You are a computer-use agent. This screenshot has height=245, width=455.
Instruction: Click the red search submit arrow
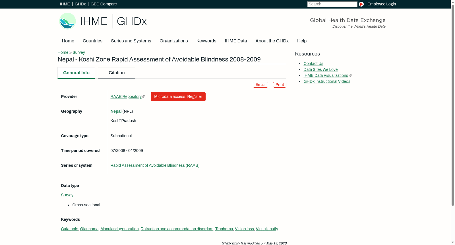coord(361,4)
